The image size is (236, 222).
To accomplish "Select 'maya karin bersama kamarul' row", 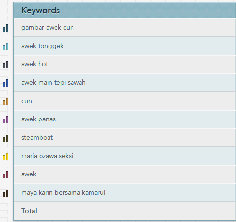I will pos(125,192).
